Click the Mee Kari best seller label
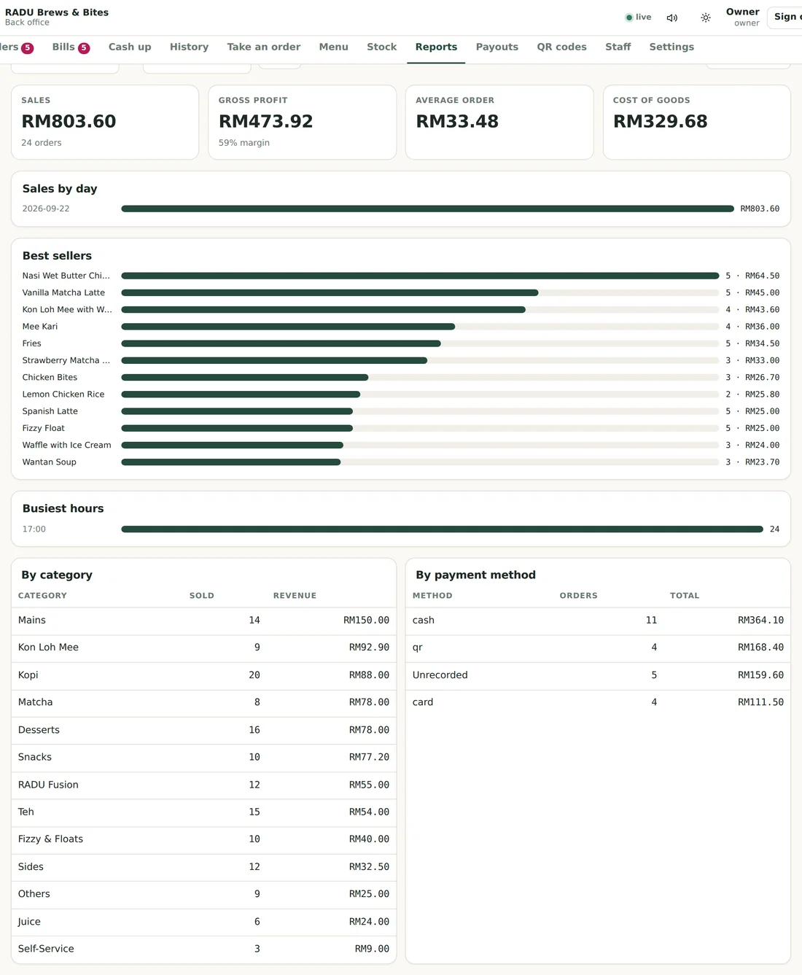 coord(40,327)
